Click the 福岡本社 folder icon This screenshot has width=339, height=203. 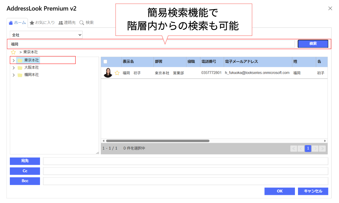click(x=20, y=75)
